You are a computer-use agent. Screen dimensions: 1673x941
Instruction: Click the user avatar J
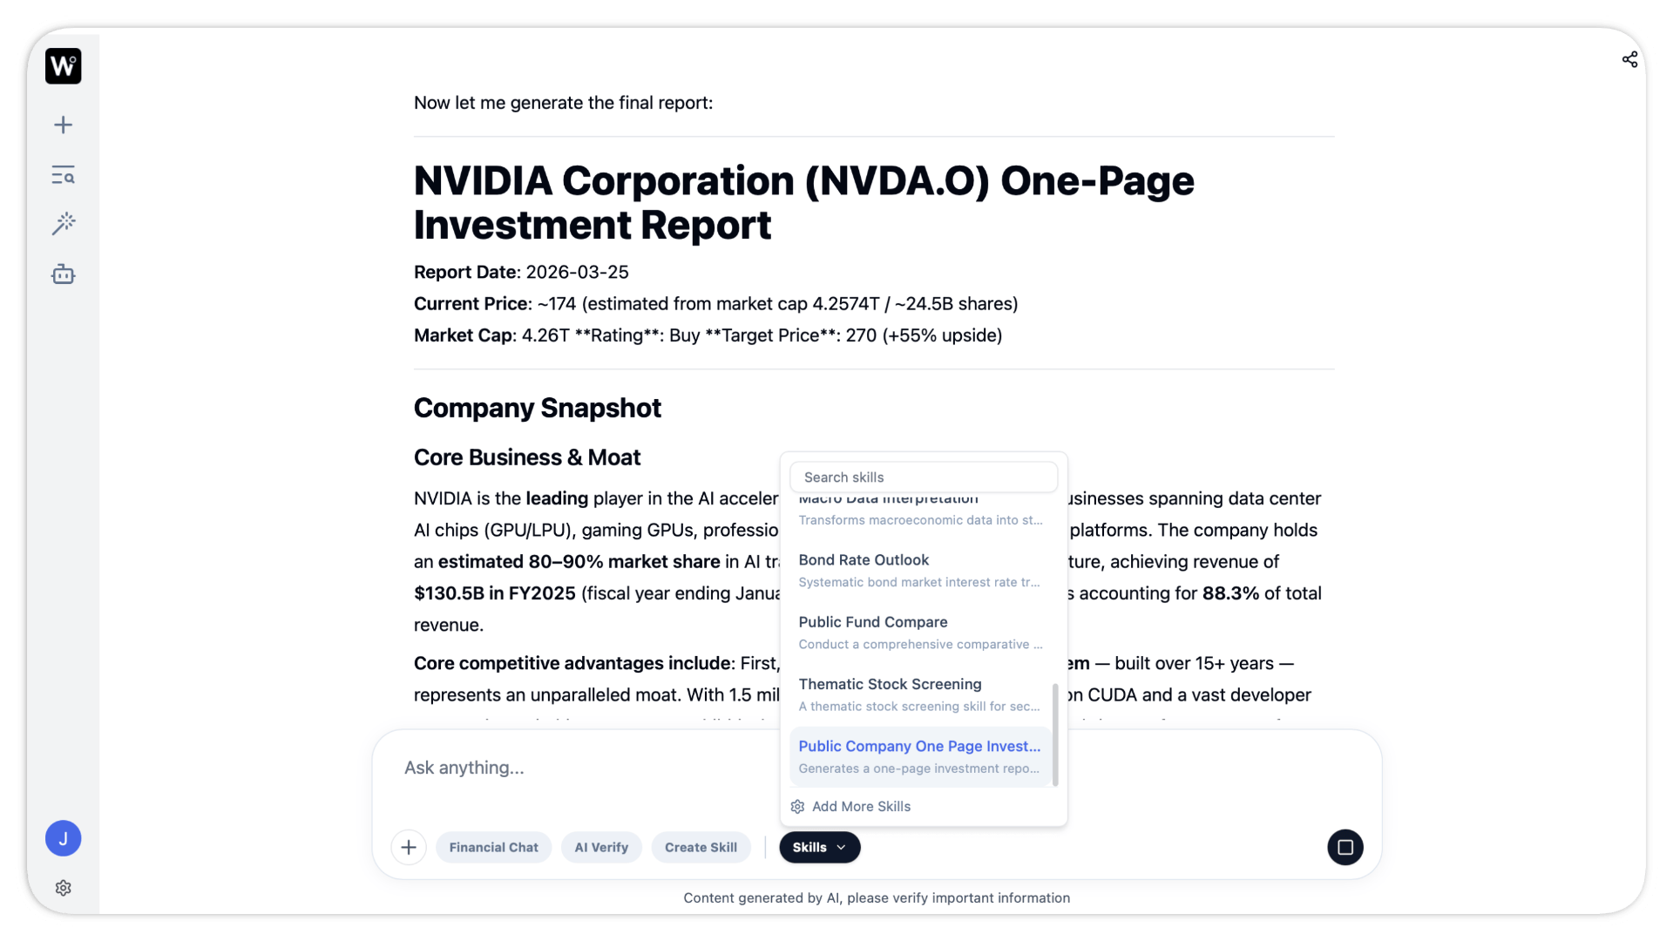click(x=63, y=838)
